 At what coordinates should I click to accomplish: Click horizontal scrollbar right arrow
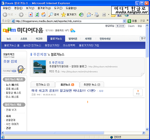(x=144, y=133)
